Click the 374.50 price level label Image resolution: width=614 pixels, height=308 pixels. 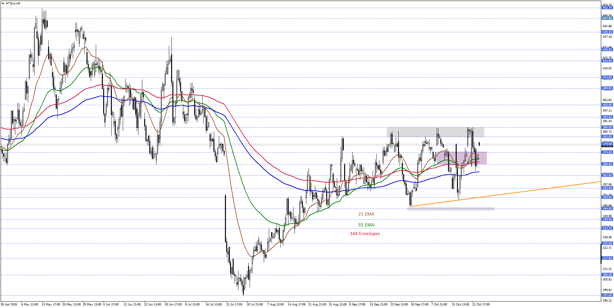(607, 152)
